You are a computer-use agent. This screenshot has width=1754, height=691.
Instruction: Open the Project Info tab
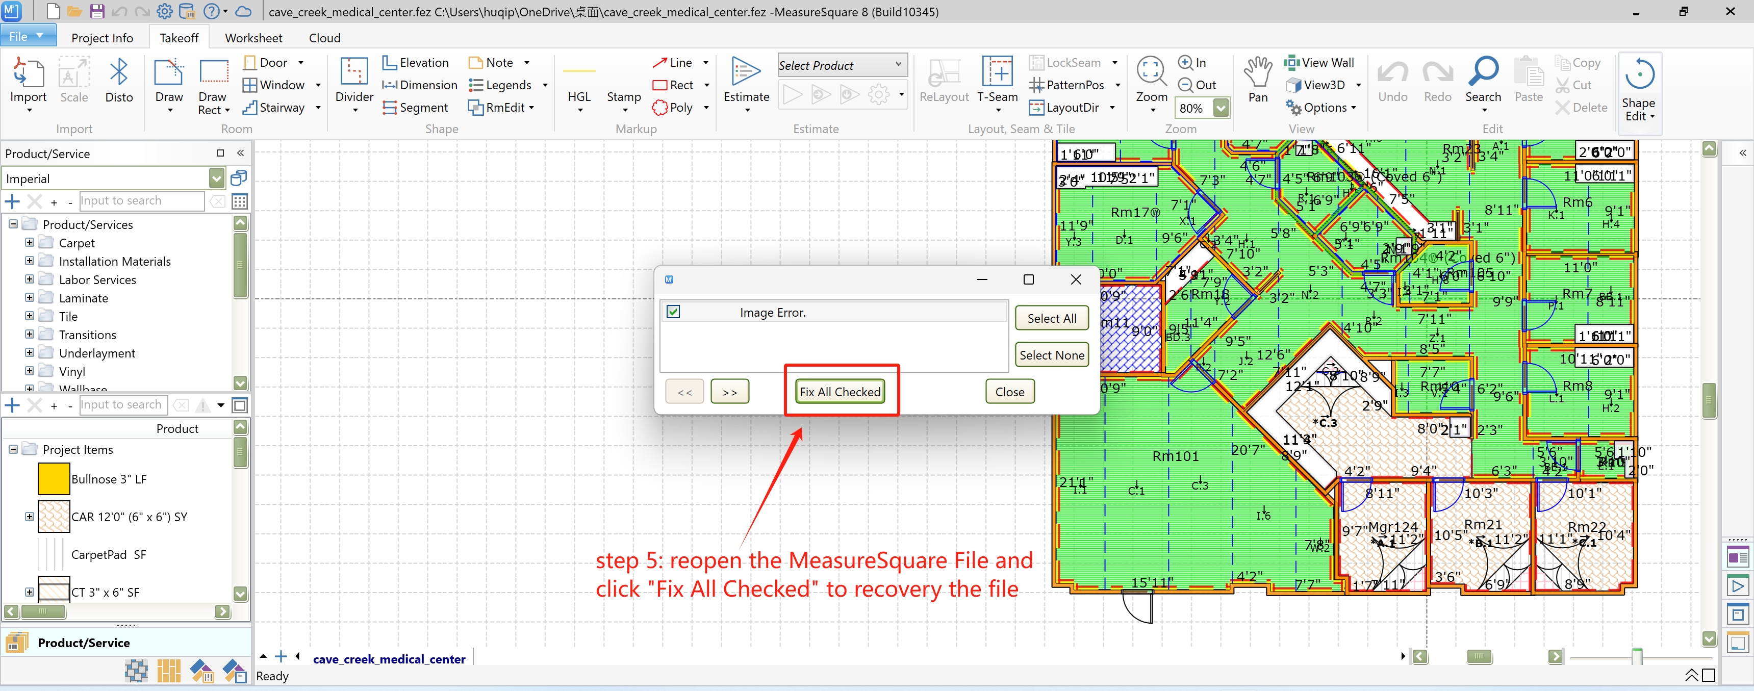(102, 38)
